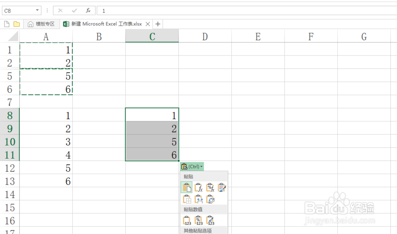Image resolution: width=397 pixels, height=234 pixels.
Task: Select row 10 header
Action: [x=10, y=142]
